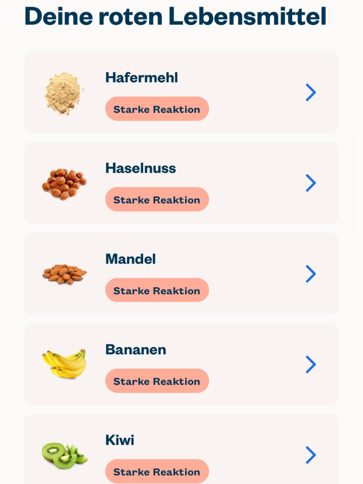Open Hafermehl details via chevron arrow

[x=311, y=93]
